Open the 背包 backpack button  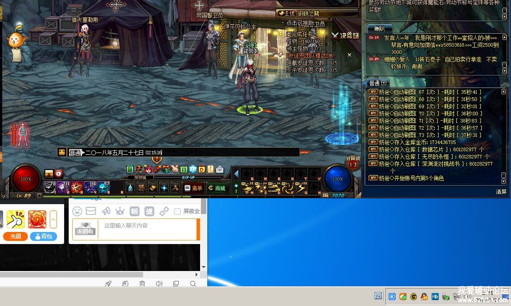click(x=44, y=236)
